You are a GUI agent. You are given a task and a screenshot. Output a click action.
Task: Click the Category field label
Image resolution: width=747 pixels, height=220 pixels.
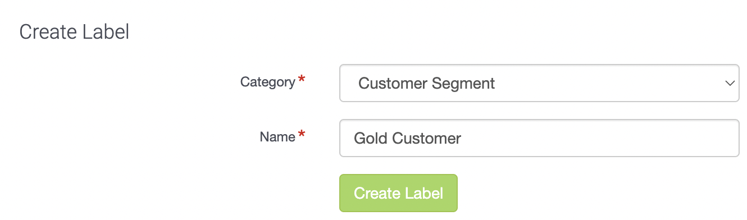(x=267, y=82)
